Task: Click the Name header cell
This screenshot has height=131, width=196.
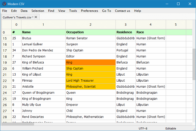Action: pyautogui.click(x=43, y=32)
